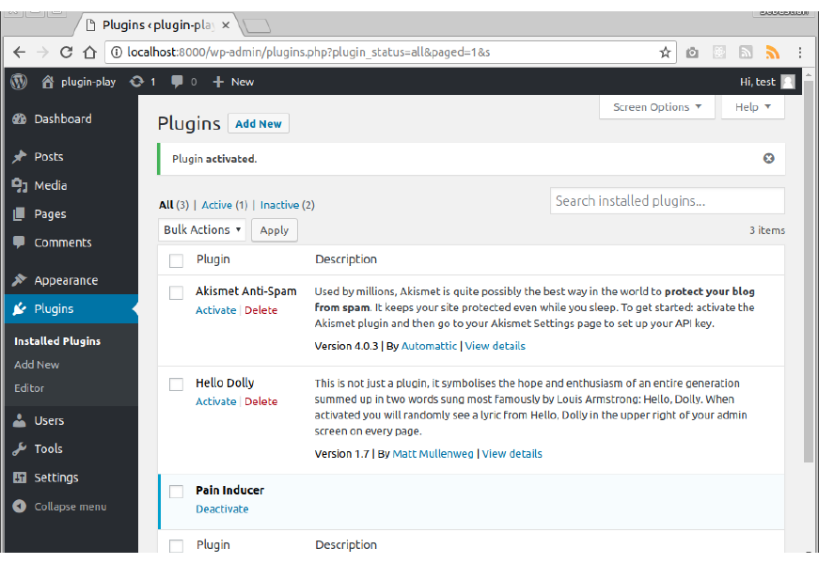Expand the Screen Options panel
Image resolution: width=819 pixels, height=564 pixels.
coord(656,107)
